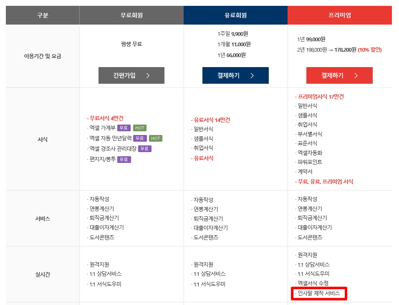399x305 pixels.
Task: Select the 무료회원 column header
Action: click(131, 15)
